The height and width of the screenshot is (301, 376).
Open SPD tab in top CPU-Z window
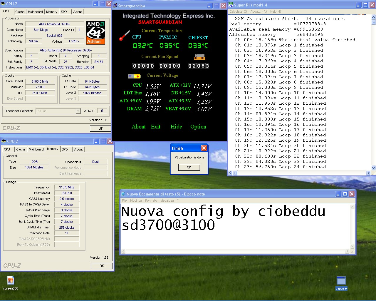click(x=64, y=12)
